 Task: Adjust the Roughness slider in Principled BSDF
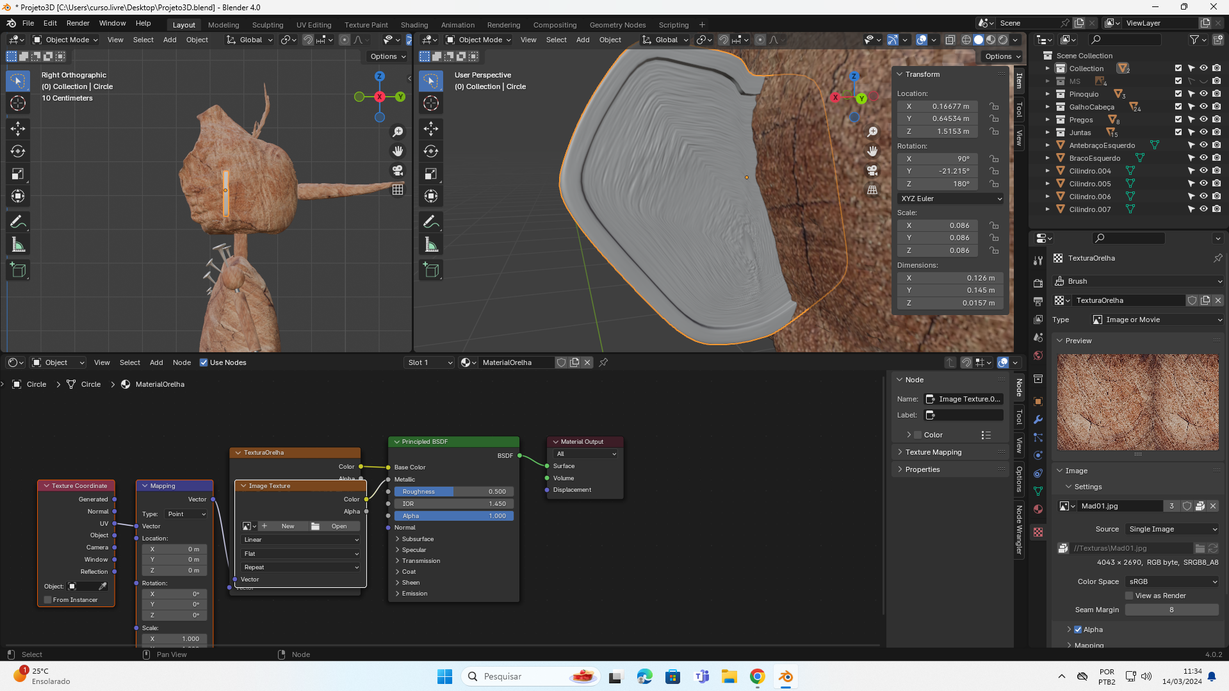coord(453,492)
